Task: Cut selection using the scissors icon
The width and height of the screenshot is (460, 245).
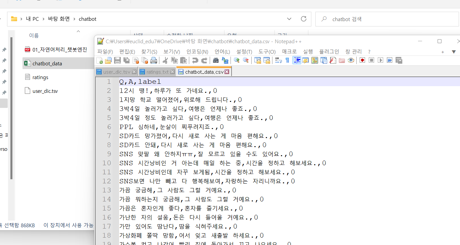Action: pyautogui.click(x=165, y=60)
